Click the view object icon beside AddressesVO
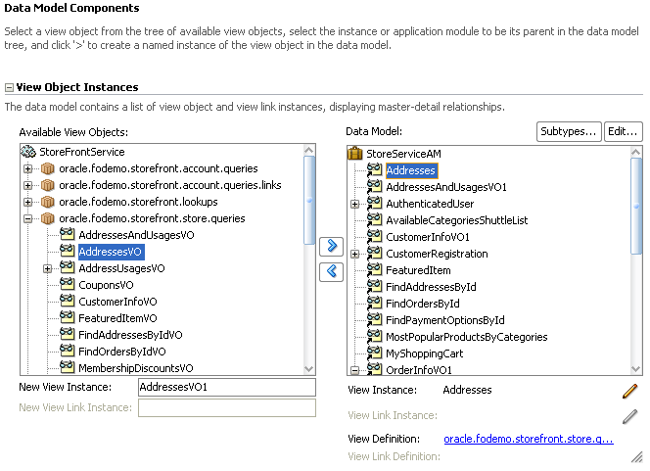Viewport: 650px width, 471px height. click(x=67, y=251)
